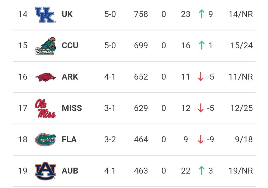Click Kentucky's 758 points value

coord(141,14)
